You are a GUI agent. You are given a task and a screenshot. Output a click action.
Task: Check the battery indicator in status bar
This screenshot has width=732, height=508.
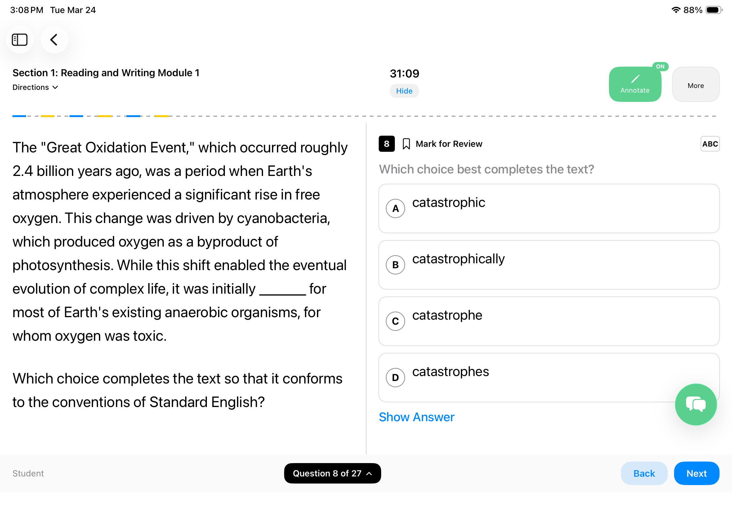[x=713, y=10]
